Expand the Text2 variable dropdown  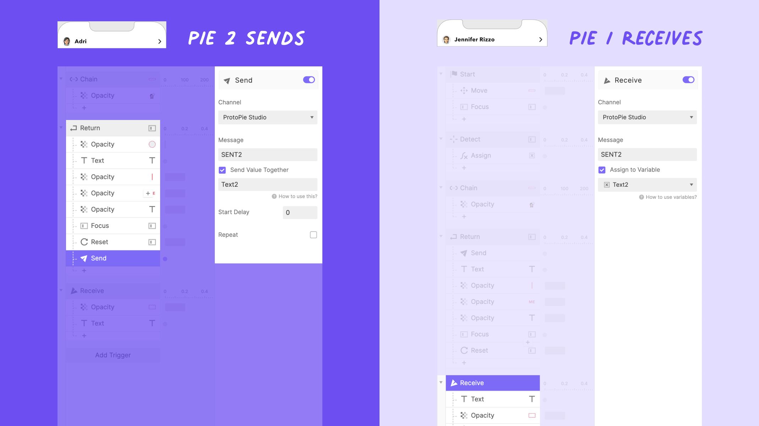click(x=690, y=184)
